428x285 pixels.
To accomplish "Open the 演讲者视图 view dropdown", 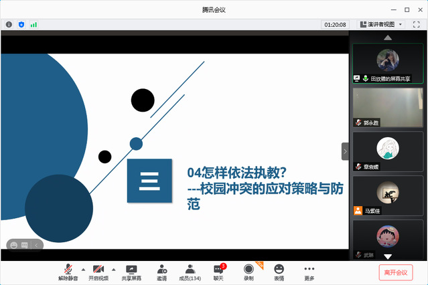I will click(x=381, y=25).
